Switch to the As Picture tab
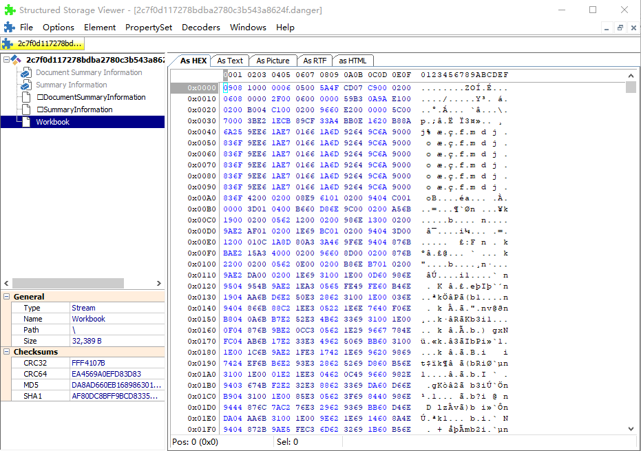This screenshot has width=641, height=451. 273,61
